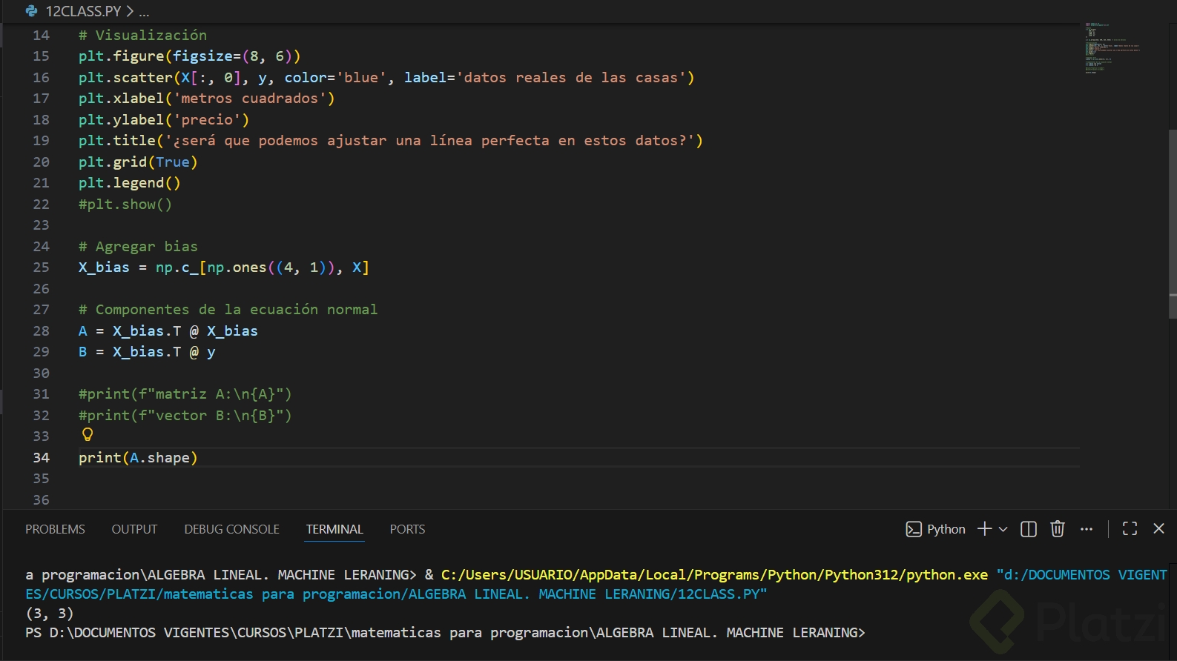Open the launch profile dropdown chevron
Screen dimensions: 1177x661
[1003, 529]
